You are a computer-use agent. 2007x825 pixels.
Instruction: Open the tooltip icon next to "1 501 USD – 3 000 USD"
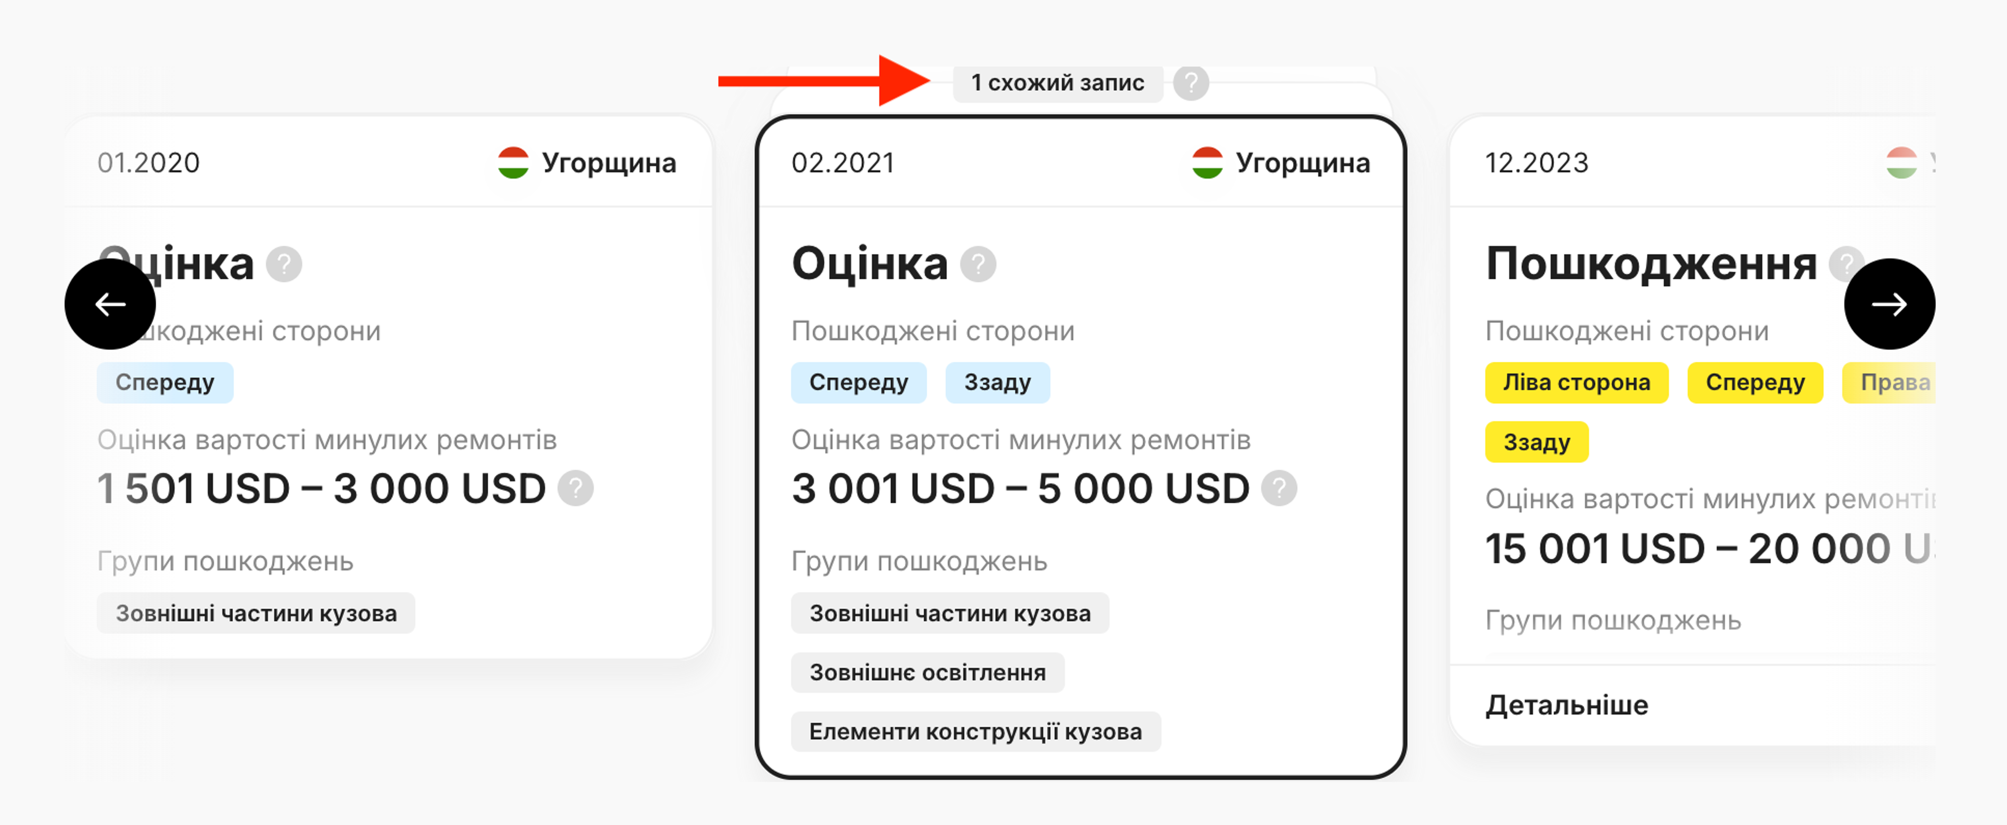[576, 489]
